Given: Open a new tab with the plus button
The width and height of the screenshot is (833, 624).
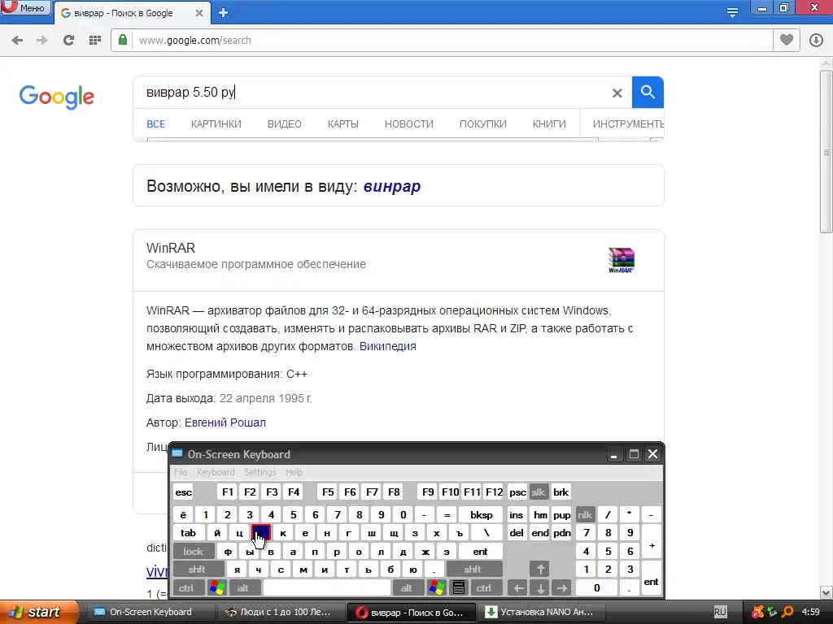Looking at the screenshot, I should click(223, 13).
